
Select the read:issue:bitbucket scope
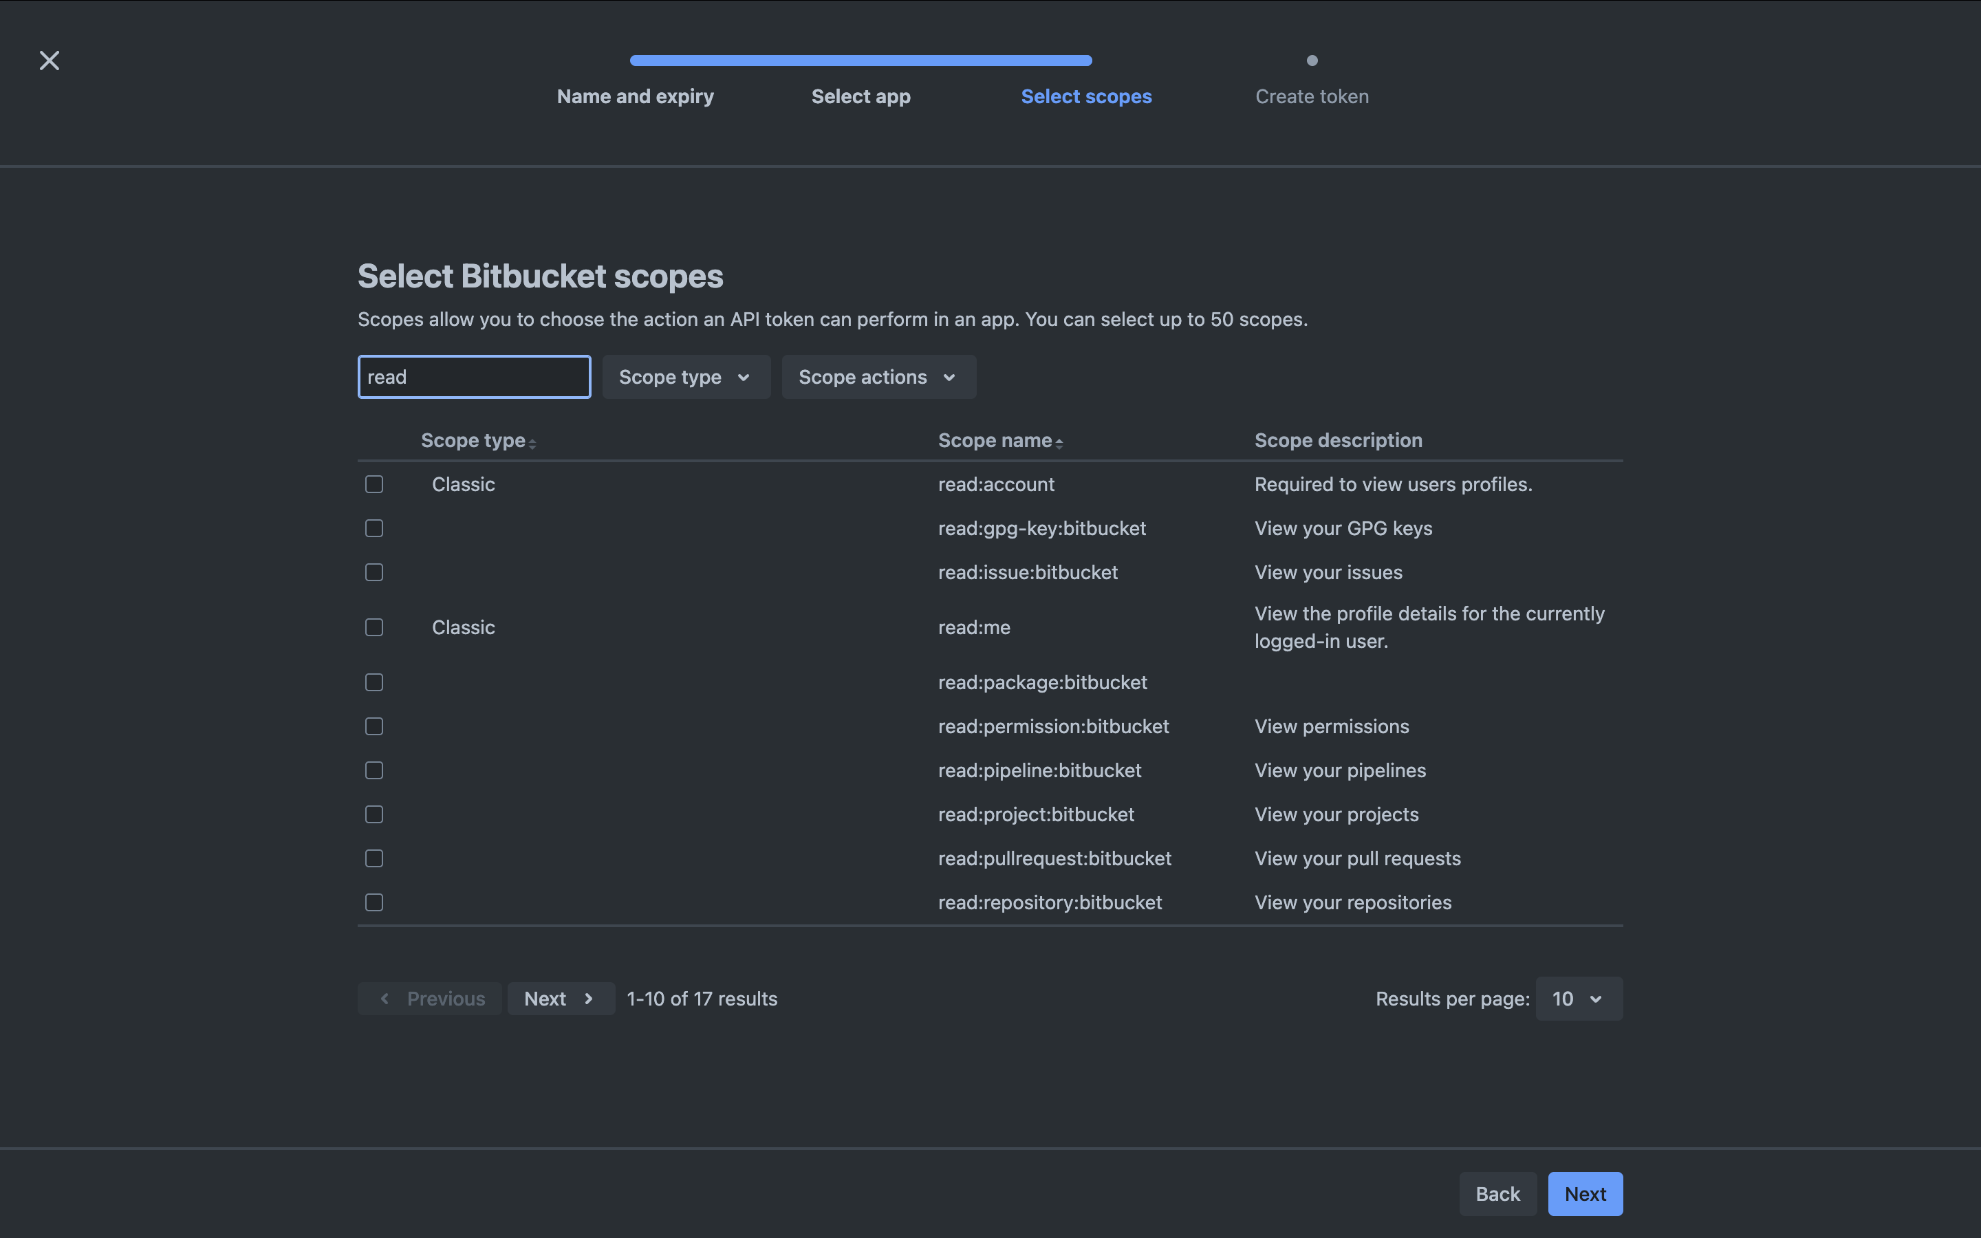(374, 572)
